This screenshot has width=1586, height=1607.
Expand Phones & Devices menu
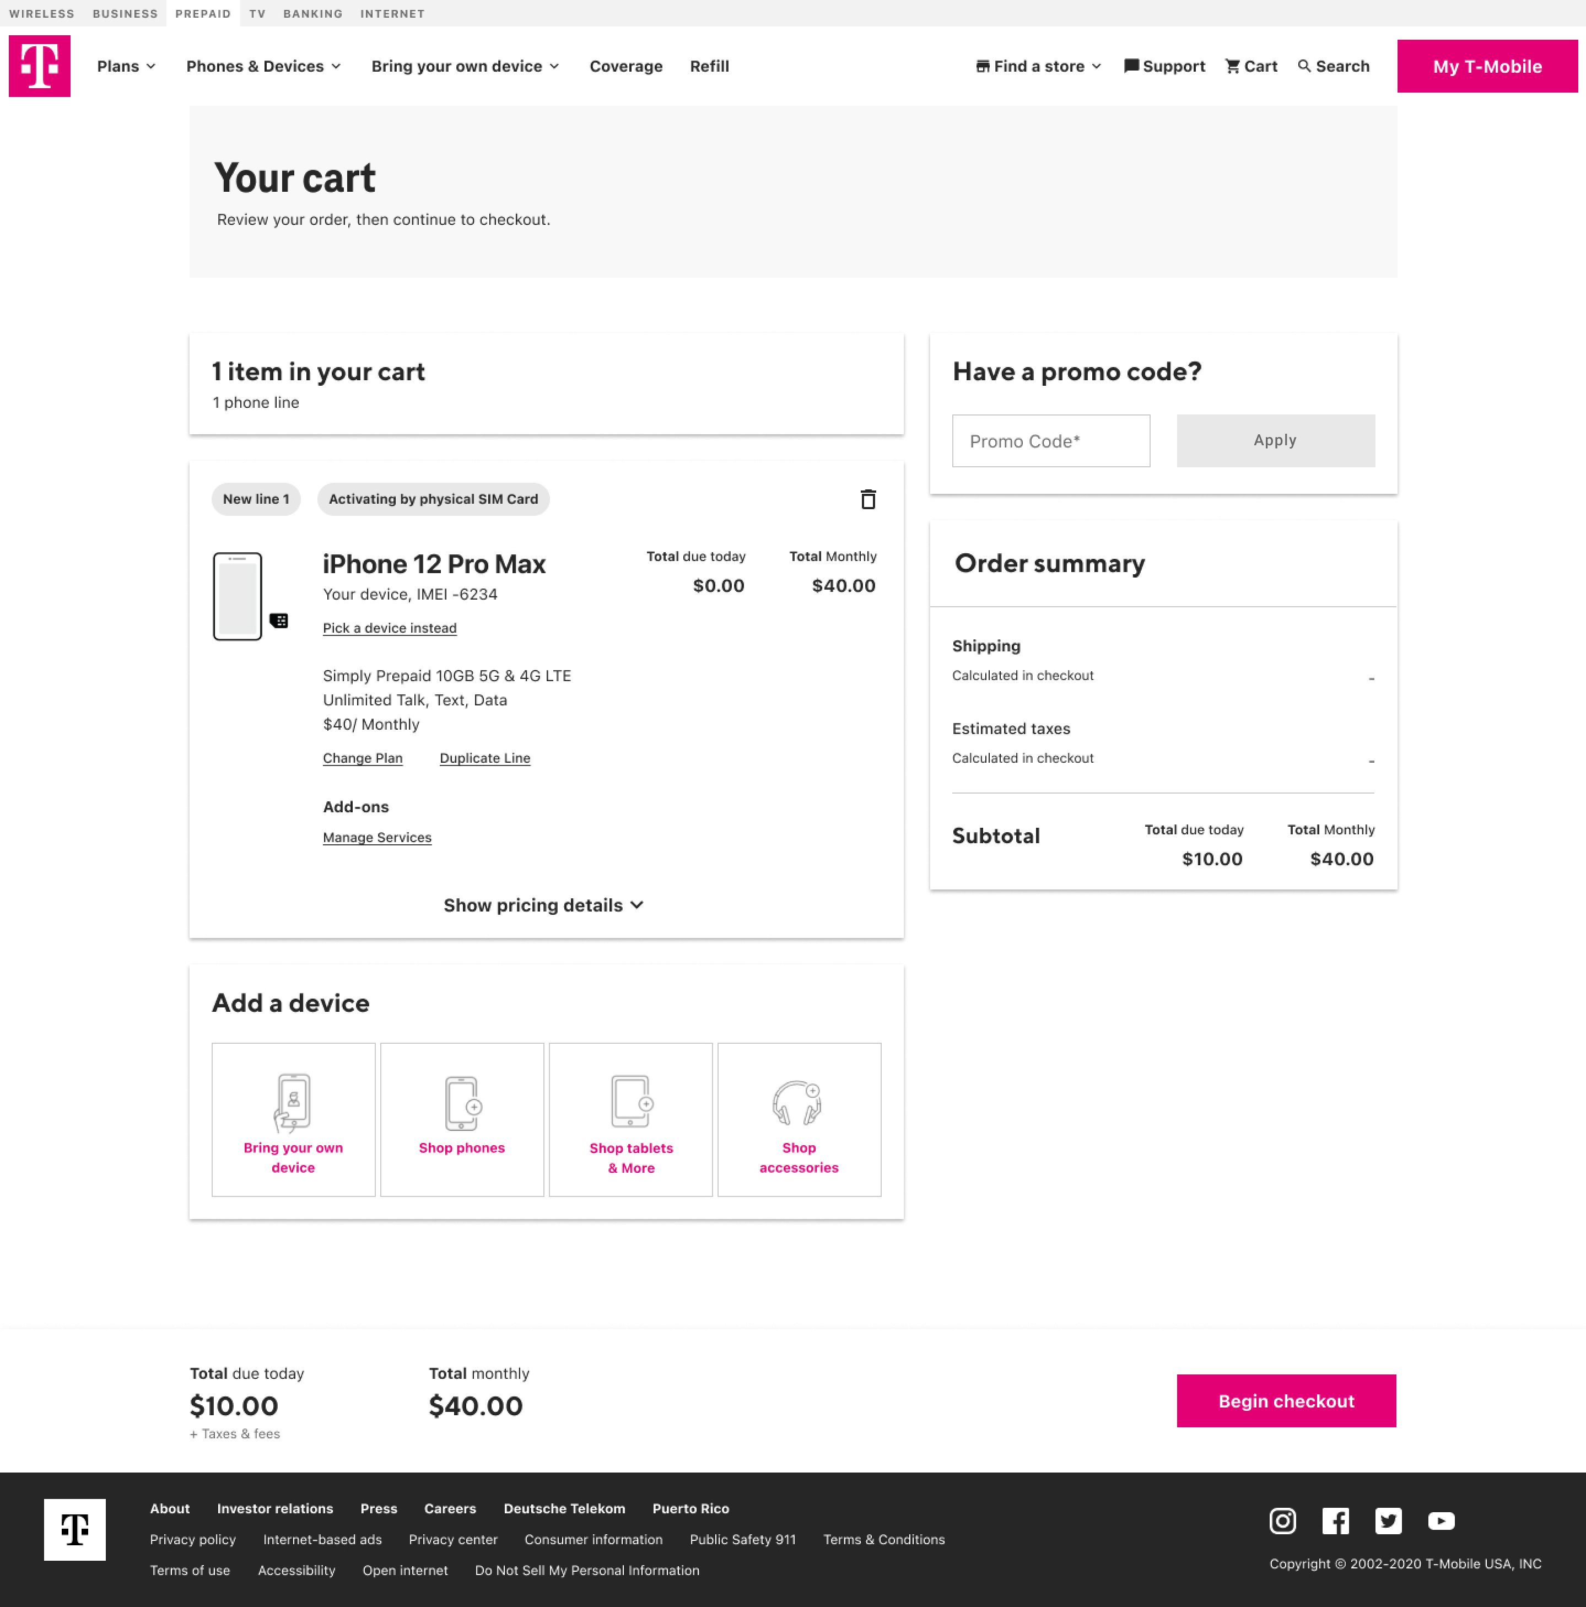click(263, 67)
